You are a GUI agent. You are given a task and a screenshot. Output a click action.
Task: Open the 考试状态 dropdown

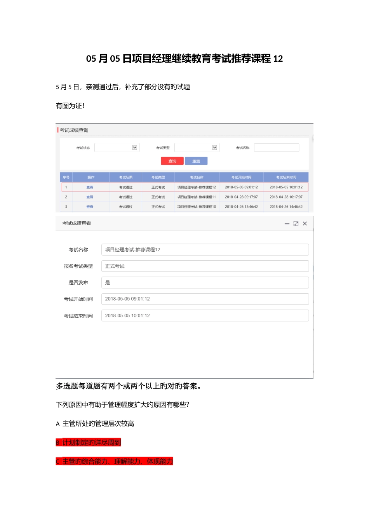[117, 148]
